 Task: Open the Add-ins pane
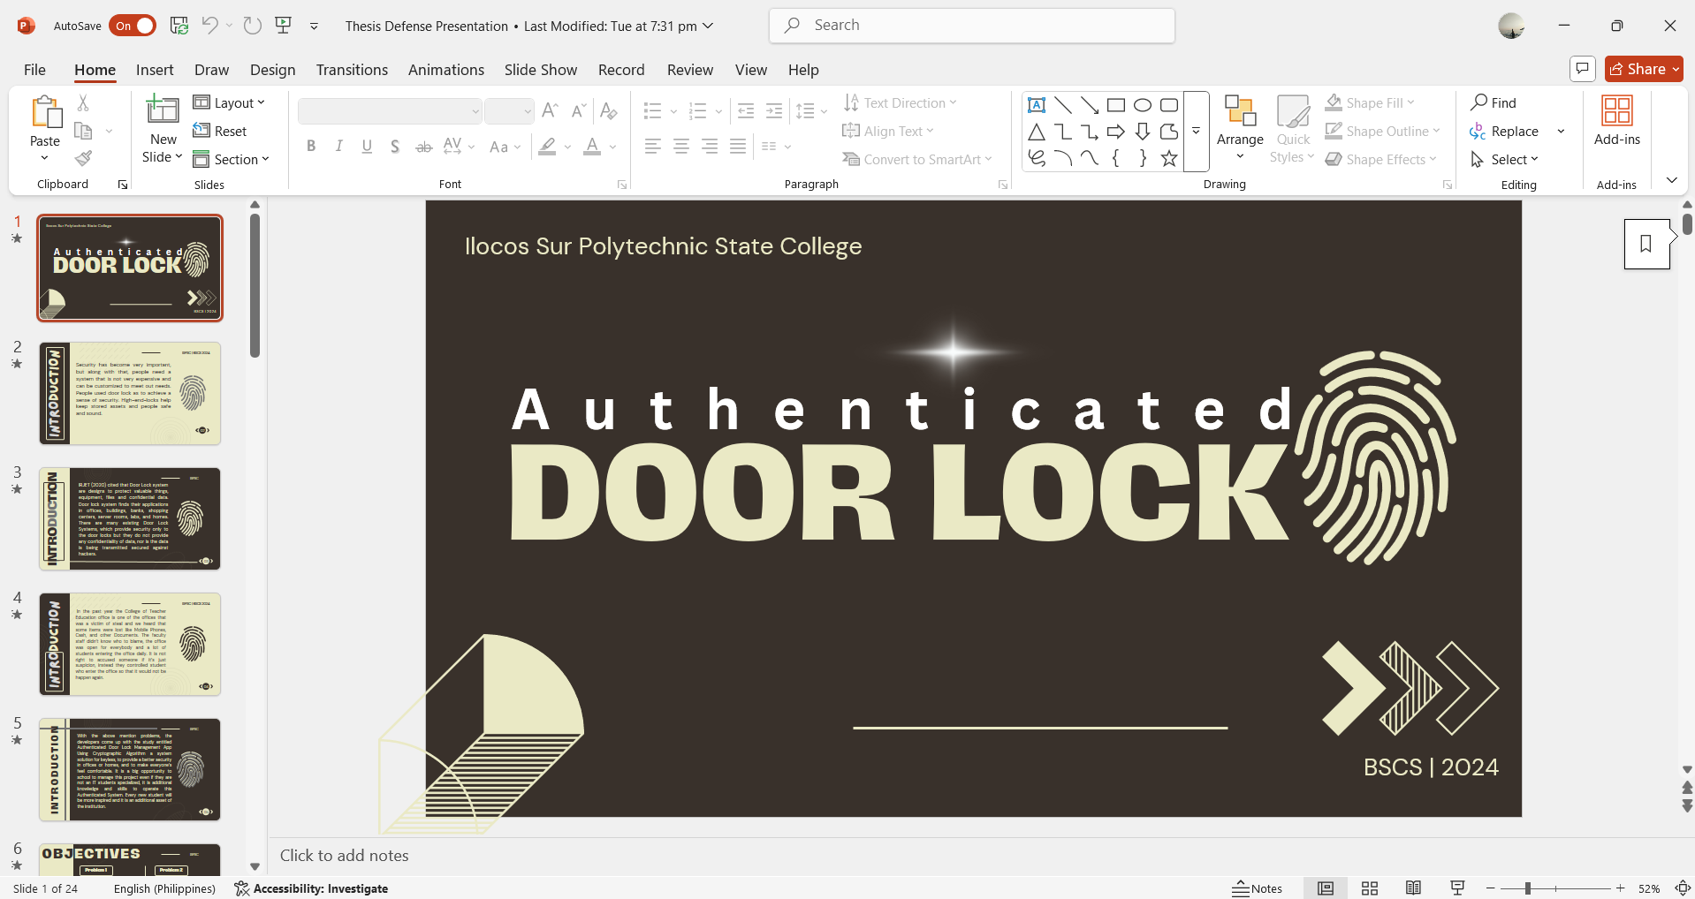[x=1616, y=121]
